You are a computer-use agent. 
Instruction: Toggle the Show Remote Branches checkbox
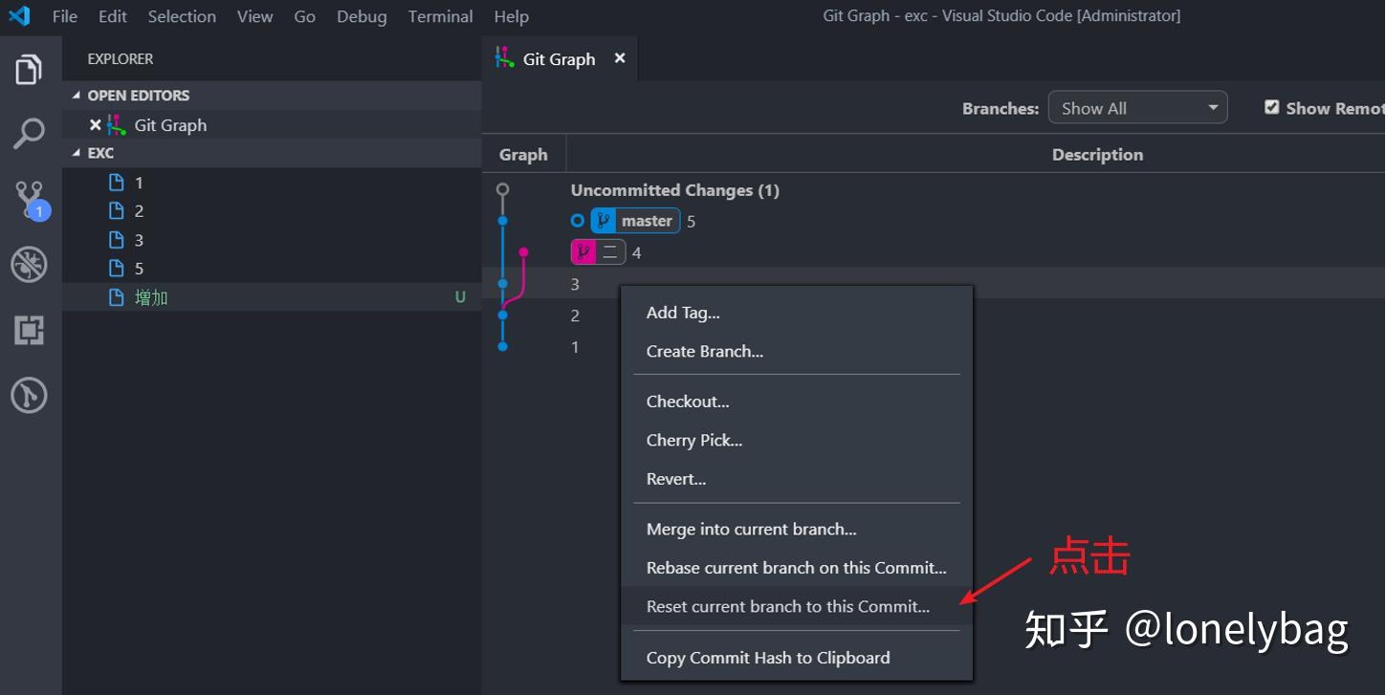point(1271,107)
